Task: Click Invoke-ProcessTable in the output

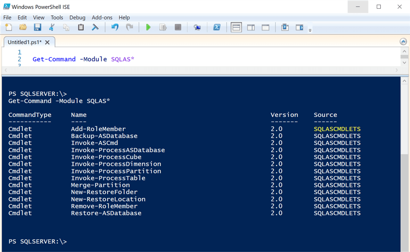Action: [x=108, y=178]
